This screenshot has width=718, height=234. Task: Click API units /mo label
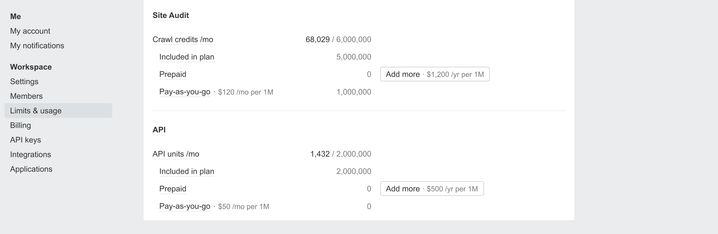[176, 154]
